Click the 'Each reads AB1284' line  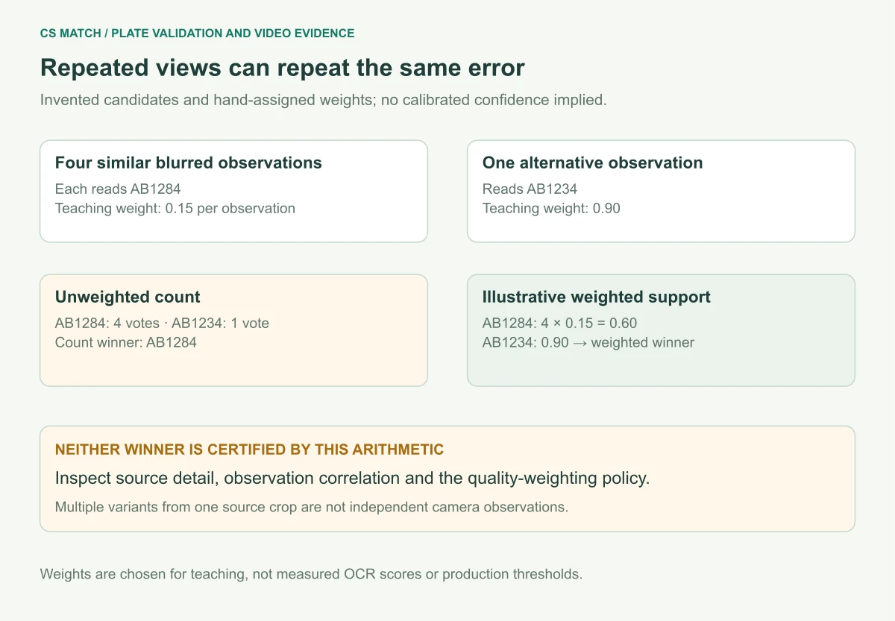click(x=118, y=189)
